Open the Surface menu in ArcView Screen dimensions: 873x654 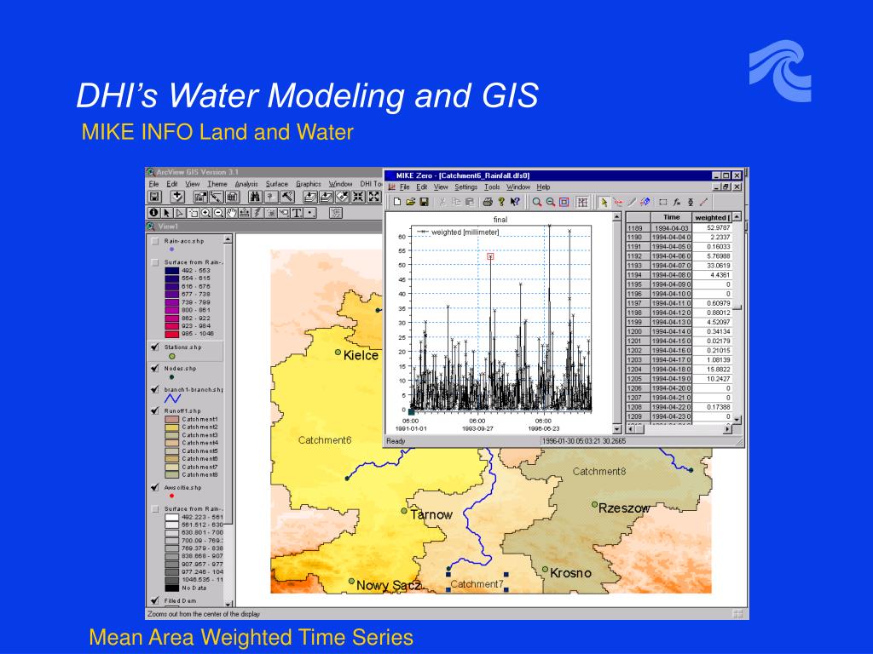(277, 184)
